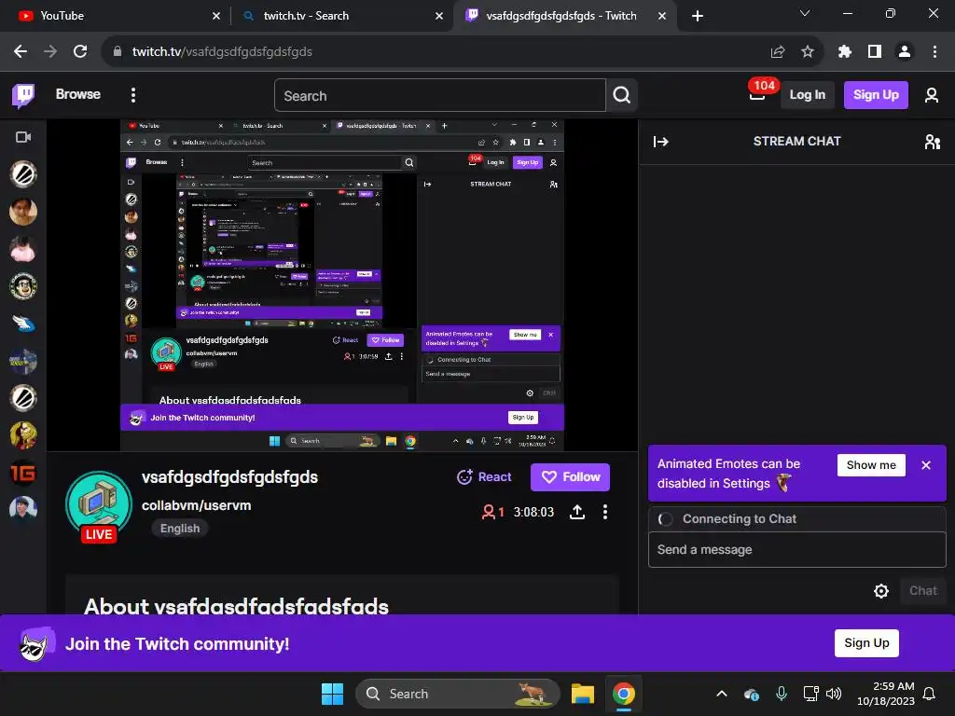The image size is (955, 716).
Task: Show hidden system tray icons
Action: 722,694
